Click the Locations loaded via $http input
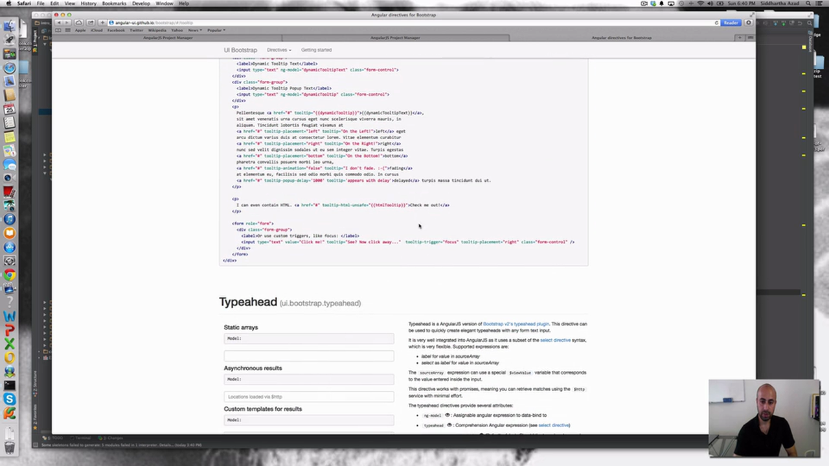Image resolution: width=829 pixels, height=466 pixels. click(309, 396)
